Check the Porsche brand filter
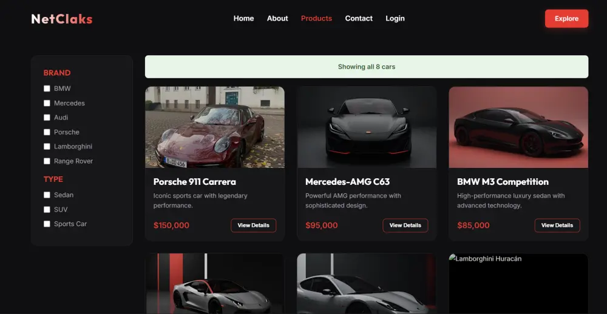Viewport: 607px width, 314px height. pyautogui.click(x=47, y=132)
